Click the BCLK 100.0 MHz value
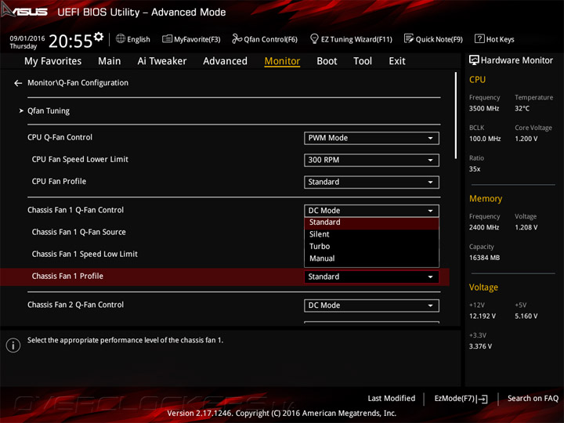The height and width of the screenshot is (423, 564). point(485,139)
